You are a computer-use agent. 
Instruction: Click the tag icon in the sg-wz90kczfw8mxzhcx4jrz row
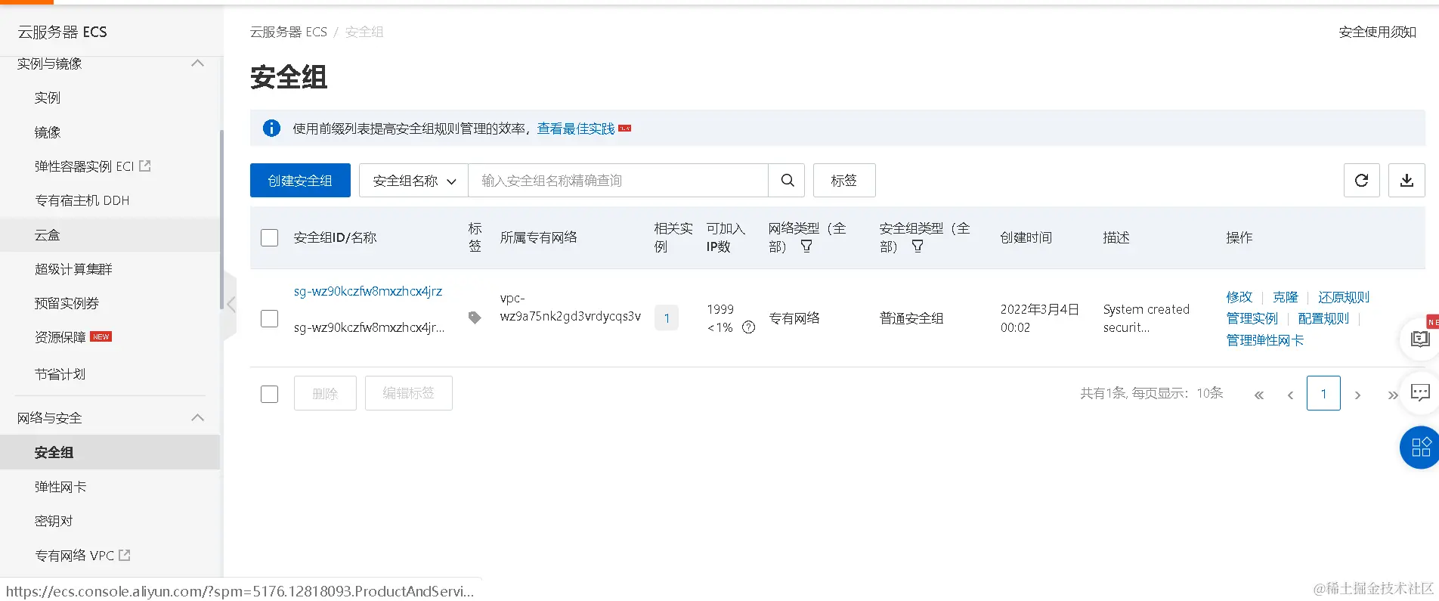pyautogui.click(x=475, y=318)
